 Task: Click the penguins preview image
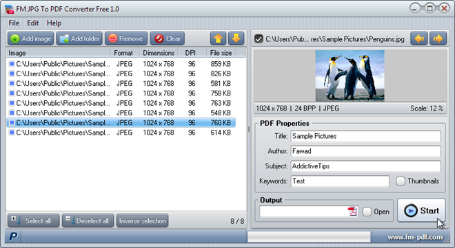coord(350,76)
